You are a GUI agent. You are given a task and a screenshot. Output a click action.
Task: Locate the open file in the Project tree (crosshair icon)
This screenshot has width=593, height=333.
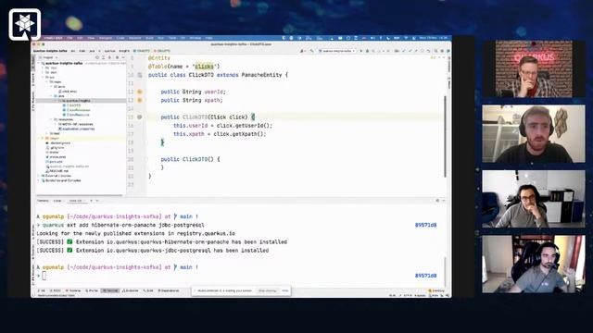[x=97, y=57]
